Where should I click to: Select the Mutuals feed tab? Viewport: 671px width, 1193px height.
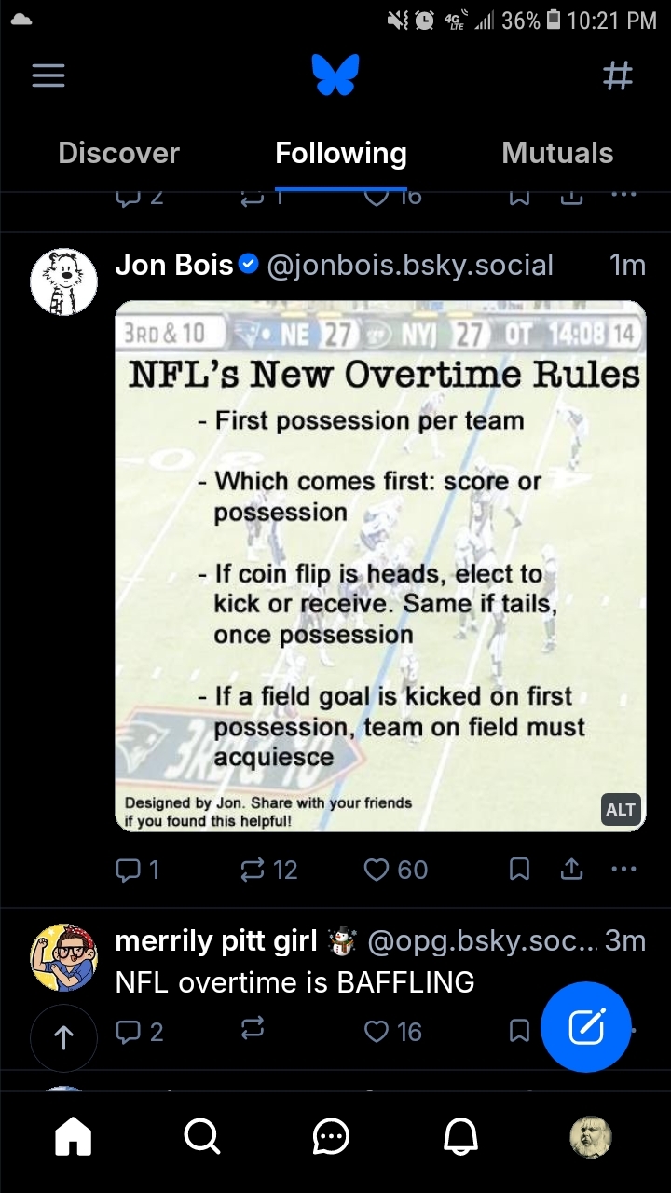[557, 154]
